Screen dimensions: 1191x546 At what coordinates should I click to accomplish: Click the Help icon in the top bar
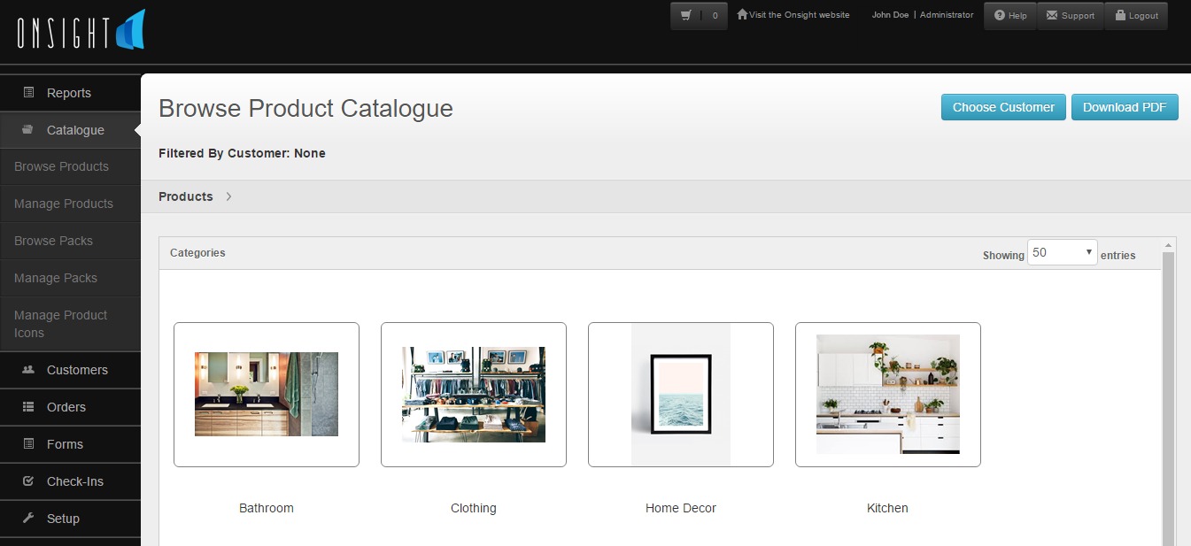[1002, 14]
